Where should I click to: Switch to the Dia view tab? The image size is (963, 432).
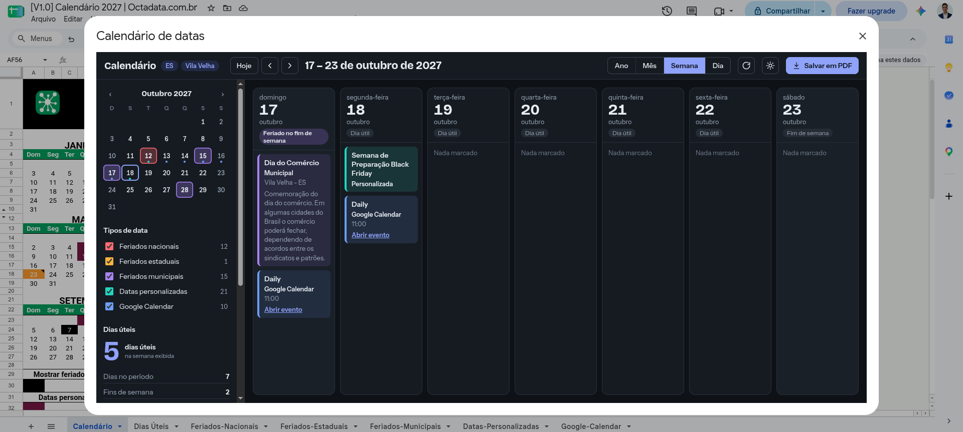[x=718, y=66]
